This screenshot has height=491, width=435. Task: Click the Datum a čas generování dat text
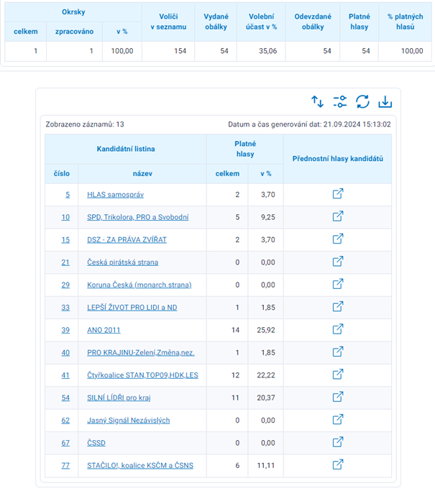(x=309, y=124)
